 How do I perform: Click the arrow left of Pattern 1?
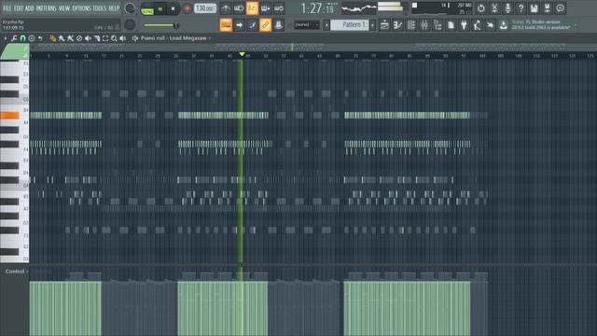pyautogui.click(x=326, y=25)
